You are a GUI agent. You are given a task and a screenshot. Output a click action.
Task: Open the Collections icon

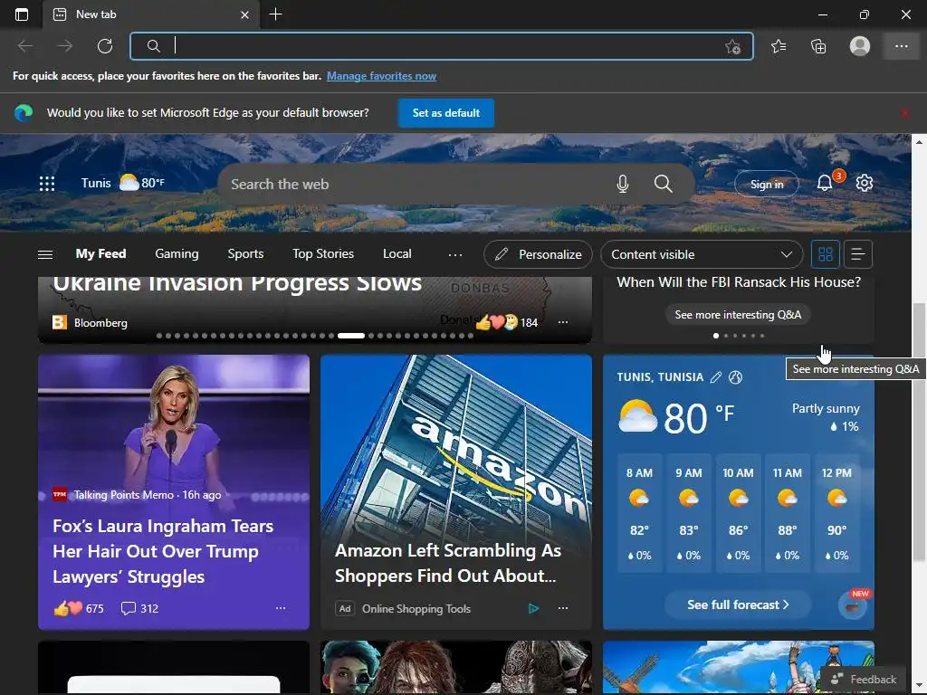[818, 46]
